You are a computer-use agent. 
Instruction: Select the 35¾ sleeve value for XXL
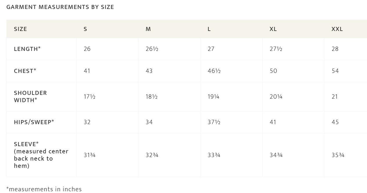tap(338, 155)
